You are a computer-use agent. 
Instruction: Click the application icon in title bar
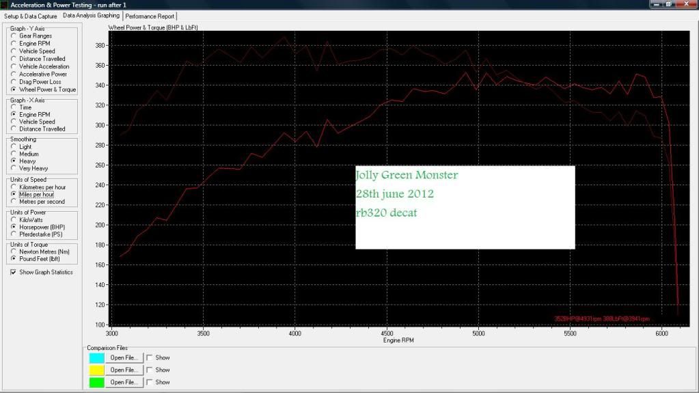[x=5, y=5]
